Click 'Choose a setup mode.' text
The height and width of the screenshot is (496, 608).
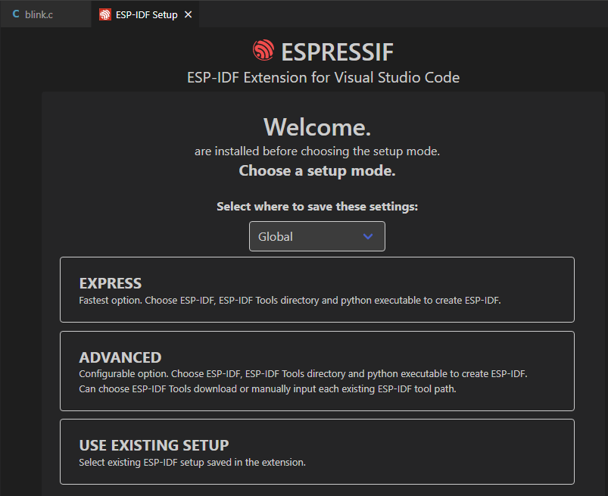[x=317, y=170]
